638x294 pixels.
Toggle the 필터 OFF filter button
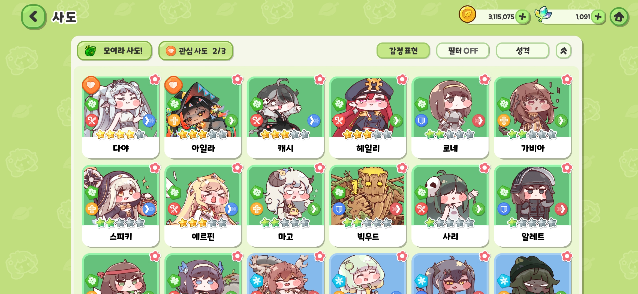pyautogui.click(x=463, y=51)
